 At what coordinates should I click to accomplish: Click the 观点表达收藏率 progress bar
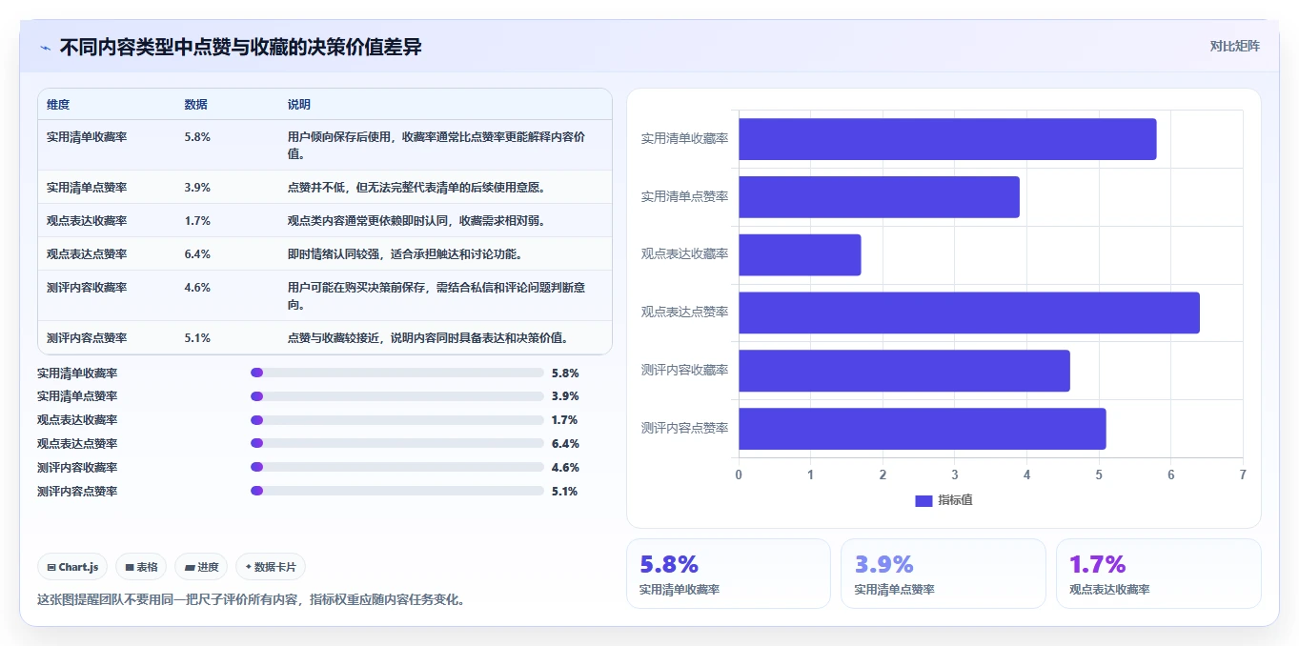[396, 420]
